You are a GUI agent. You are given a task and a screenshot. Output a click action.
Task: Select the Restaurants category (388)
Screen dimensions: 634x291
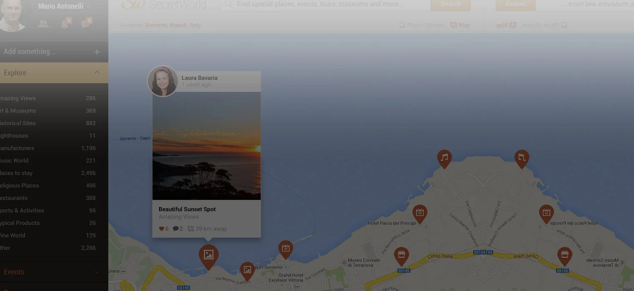click(x=48, y=198)
